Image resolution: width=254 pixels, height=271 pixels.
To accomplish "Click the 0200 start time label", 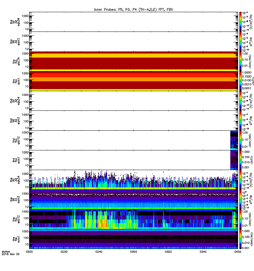I will click(29, 252).
